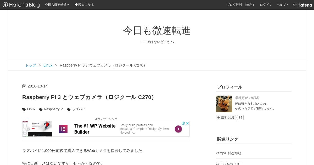Click the ad thumbnail showing a skier
The image size is (314, 165).
(37, 129)
